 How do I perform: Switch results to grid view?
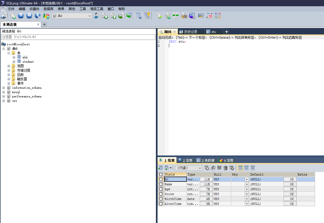(x=240, y=168)
